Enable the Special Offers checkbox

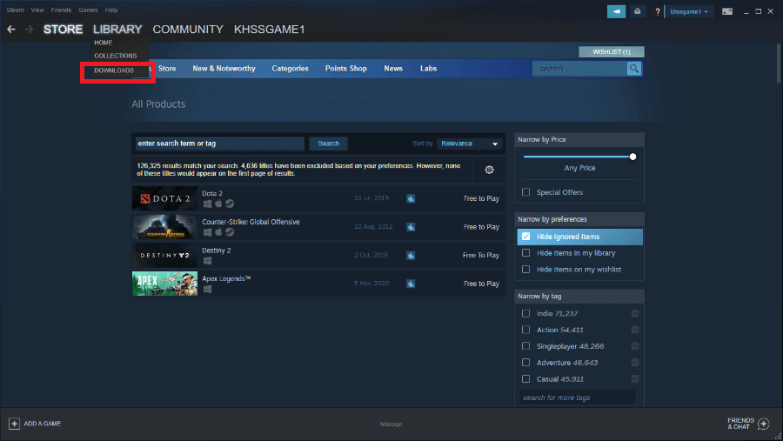click(x=525, y=192)
